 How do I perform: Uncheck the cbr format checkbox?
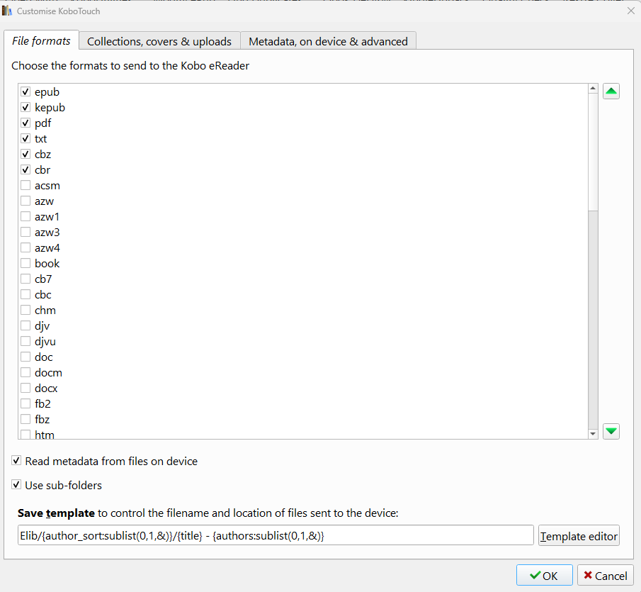pos(25,169)
